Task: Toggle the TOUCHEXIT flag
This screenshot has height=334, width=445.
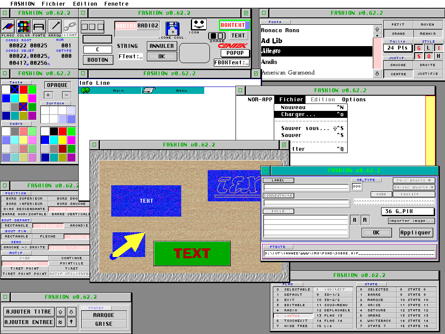Action: tap(293, 321)
